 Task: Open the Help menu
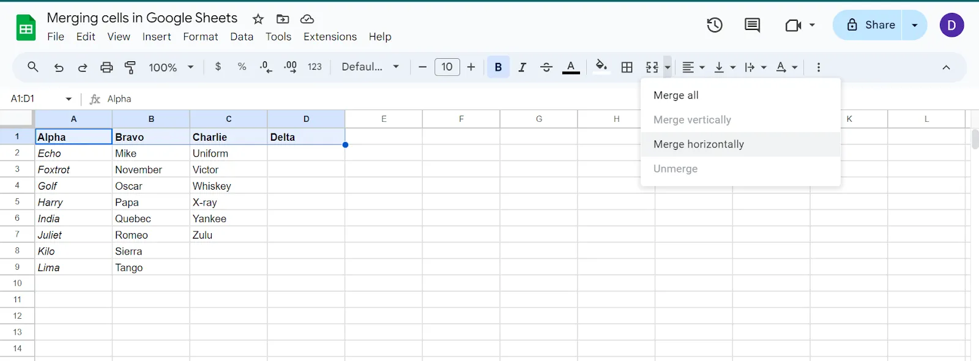coord(380,37)
